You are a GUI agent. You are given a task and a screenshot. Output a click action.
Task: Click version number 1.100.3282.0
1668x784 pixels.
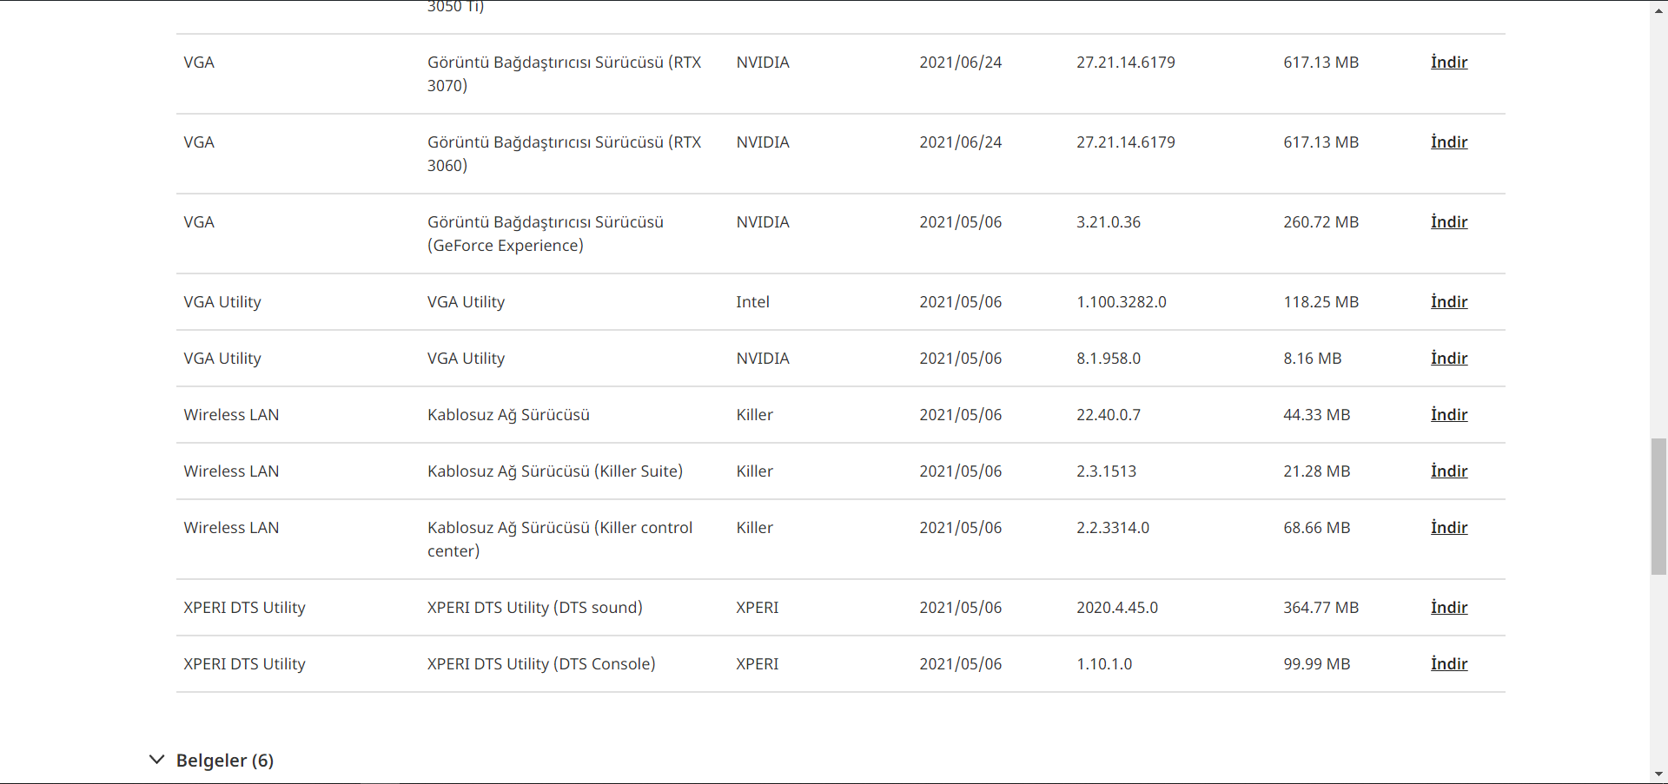[x=1121, y=302]
